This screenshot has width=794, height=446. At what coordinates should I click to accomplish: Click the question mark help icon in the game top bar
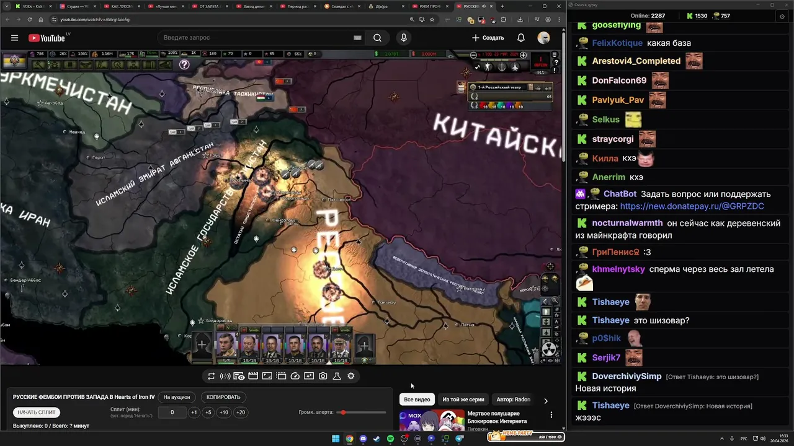pos(184,64)
